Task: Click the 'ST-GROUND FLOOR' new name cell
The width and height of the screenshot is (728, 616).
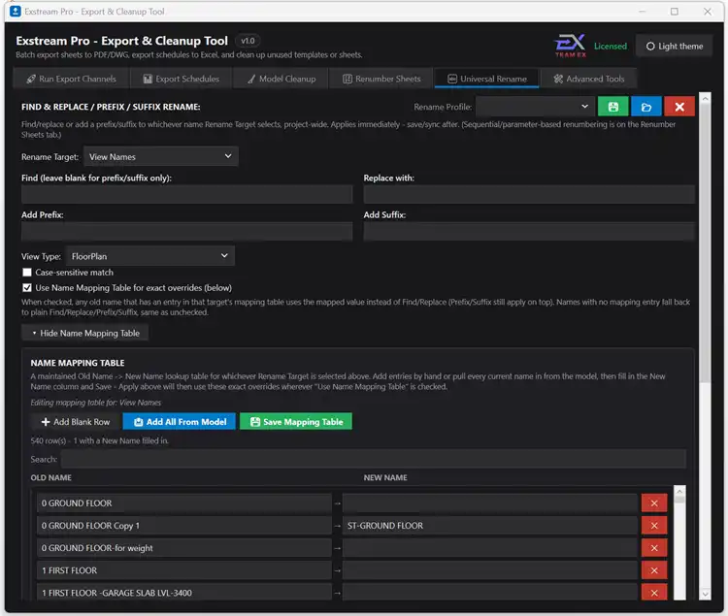Action: pyautogui.click(x=490, y=526)
